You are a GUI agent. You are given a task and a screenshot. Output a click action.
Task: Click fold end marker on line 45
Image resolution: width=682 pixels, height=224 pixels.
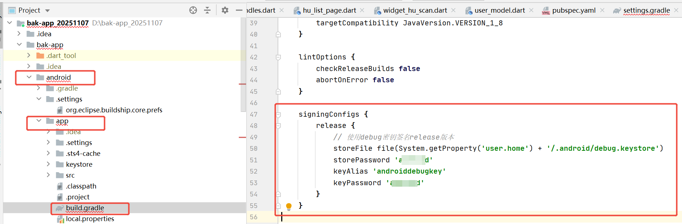(278, 91)
